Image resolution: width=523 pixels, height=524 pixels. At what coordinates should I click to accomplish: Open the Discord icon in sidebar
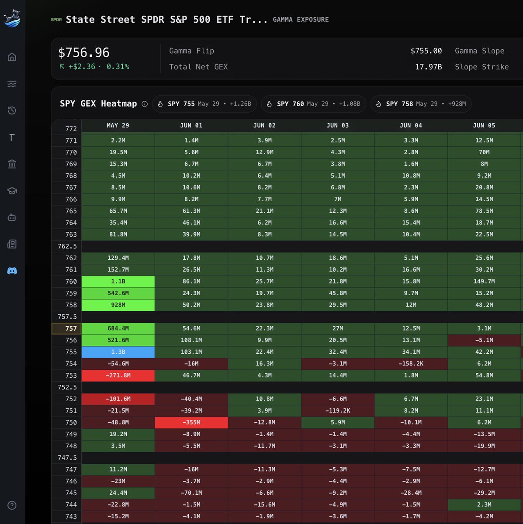coord(12,271)
